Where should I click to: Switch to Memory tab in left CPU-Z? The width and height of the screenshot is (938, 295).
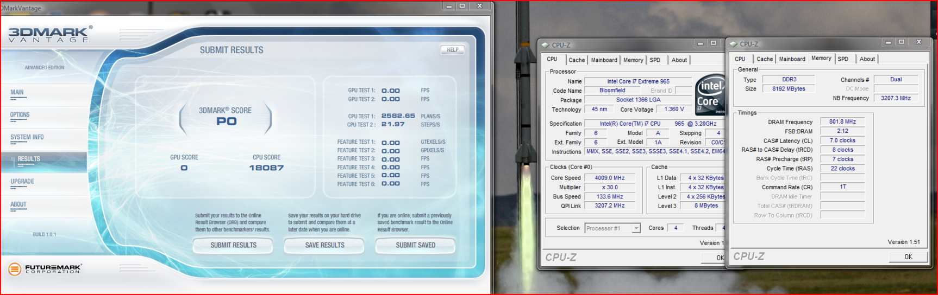[633, 60]
